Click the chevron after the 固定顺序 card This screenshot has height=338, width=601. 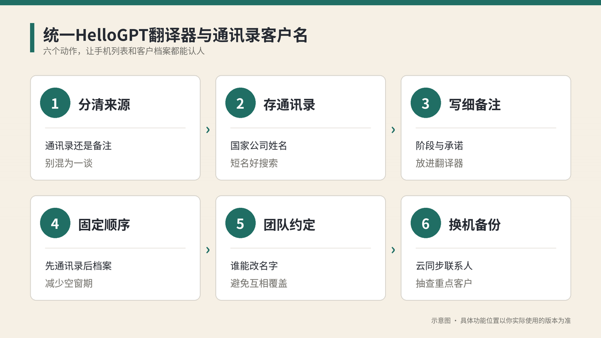click(x=208, y=250)
